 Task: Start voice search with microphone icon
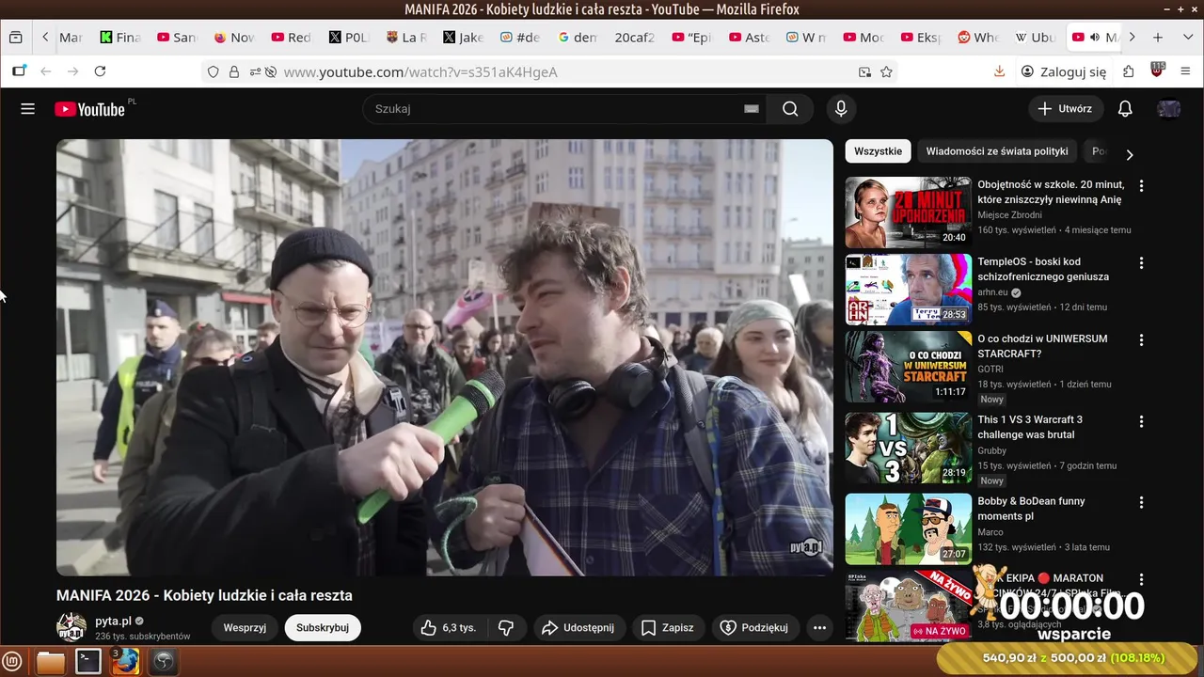click(x=842, y=109)
